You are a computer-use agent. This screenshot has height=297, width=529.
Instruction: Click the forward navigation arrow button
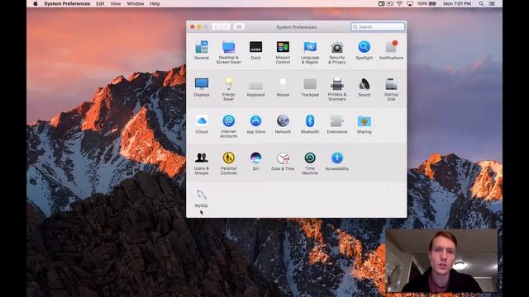226,27
